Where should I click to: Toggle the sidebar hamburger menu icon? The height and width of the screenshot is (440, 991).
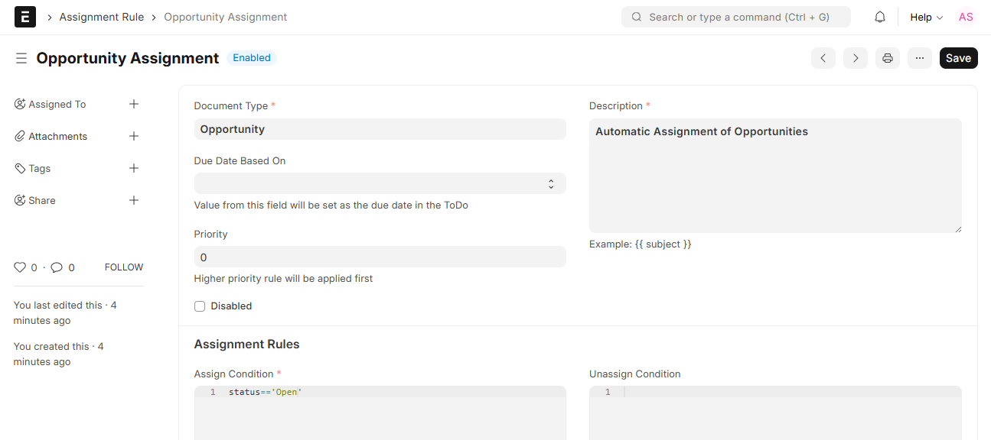[21, 58]
